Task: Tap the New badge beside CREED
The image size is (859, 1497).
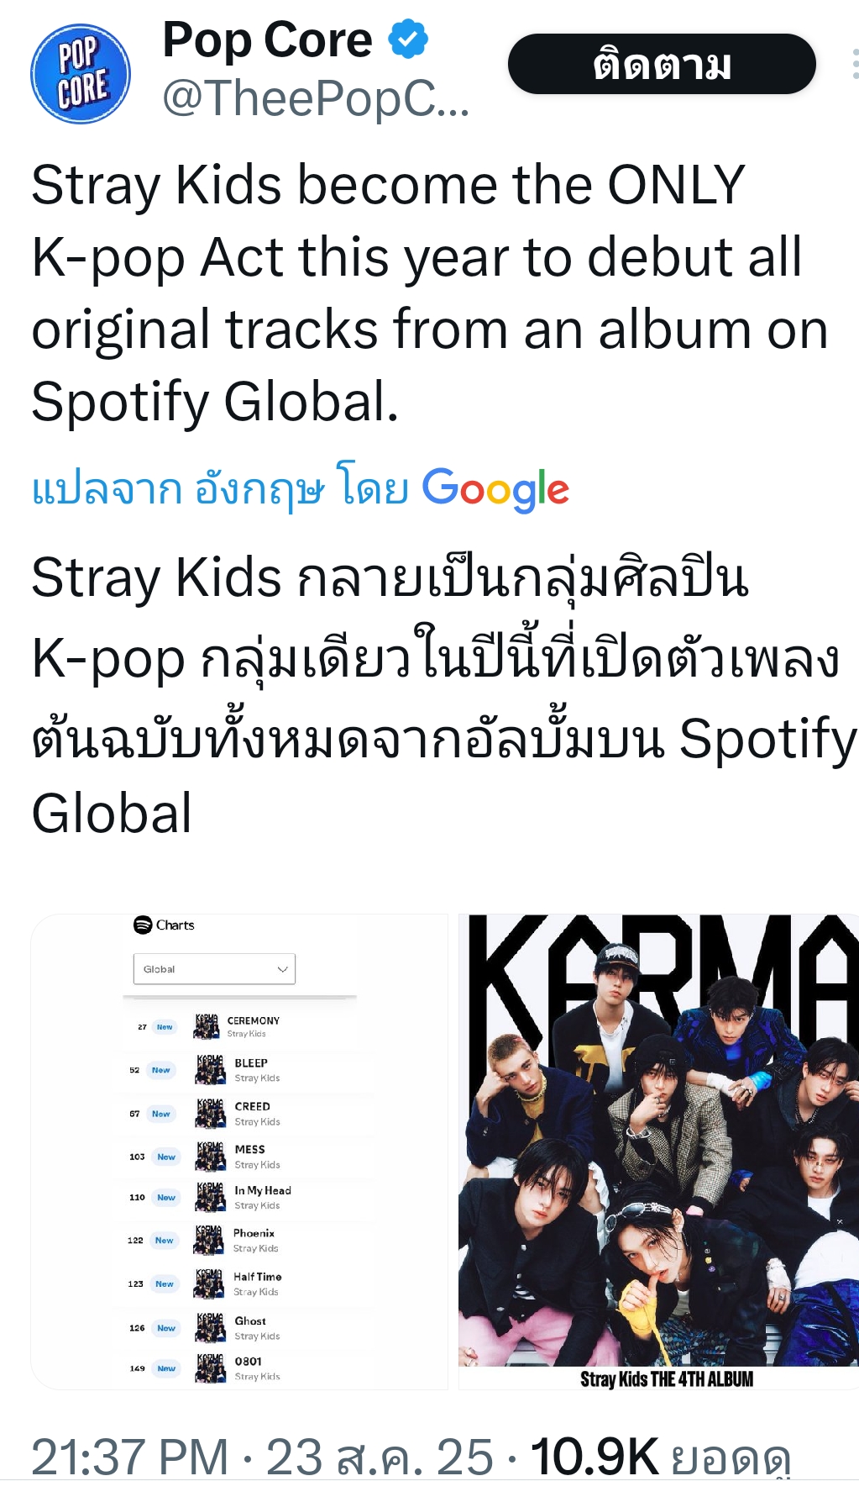Action: 161,1114
